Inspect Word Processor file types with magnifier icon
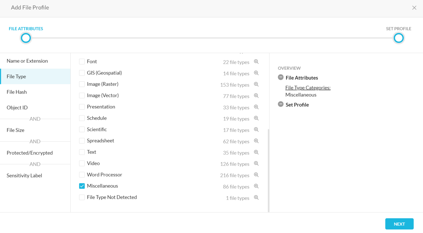 click(256, 175)
